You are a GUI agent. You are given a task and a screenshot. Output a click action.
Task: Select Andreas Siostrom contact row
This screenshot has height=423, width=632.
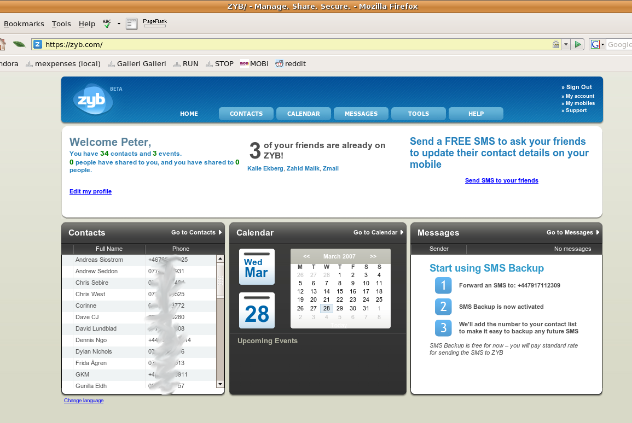(x=139, y=260)
